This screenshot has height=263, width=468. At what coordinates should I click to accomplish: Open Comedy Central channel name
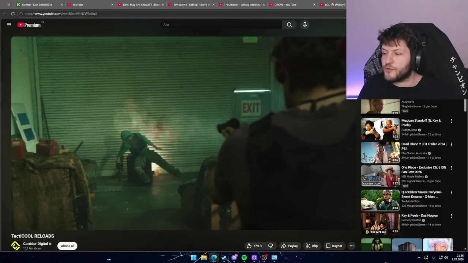(x=411, y=220)
